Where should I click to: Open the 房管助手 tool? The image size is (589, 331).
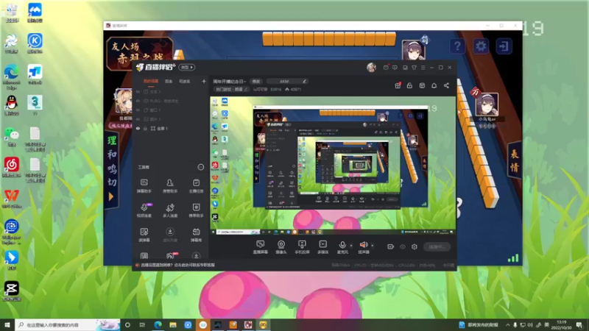pos(170,186)
